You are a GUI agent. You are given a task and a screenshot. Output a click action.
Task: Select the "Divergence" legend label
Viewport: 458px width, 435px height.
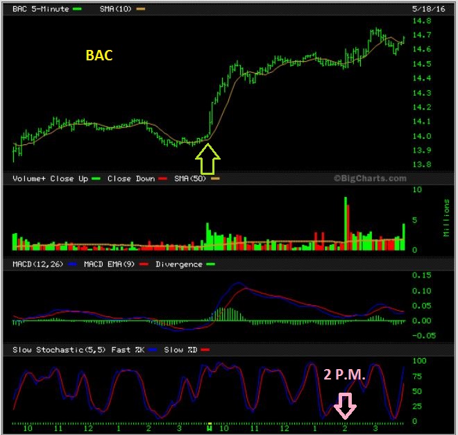(179, 264)
